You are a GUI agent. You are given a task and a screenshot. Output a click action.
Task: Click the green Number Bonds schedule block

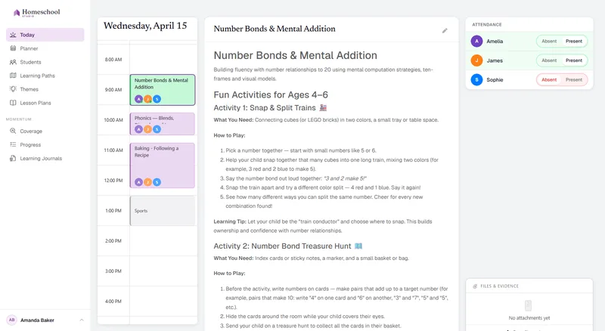click(x=163, y=90)
